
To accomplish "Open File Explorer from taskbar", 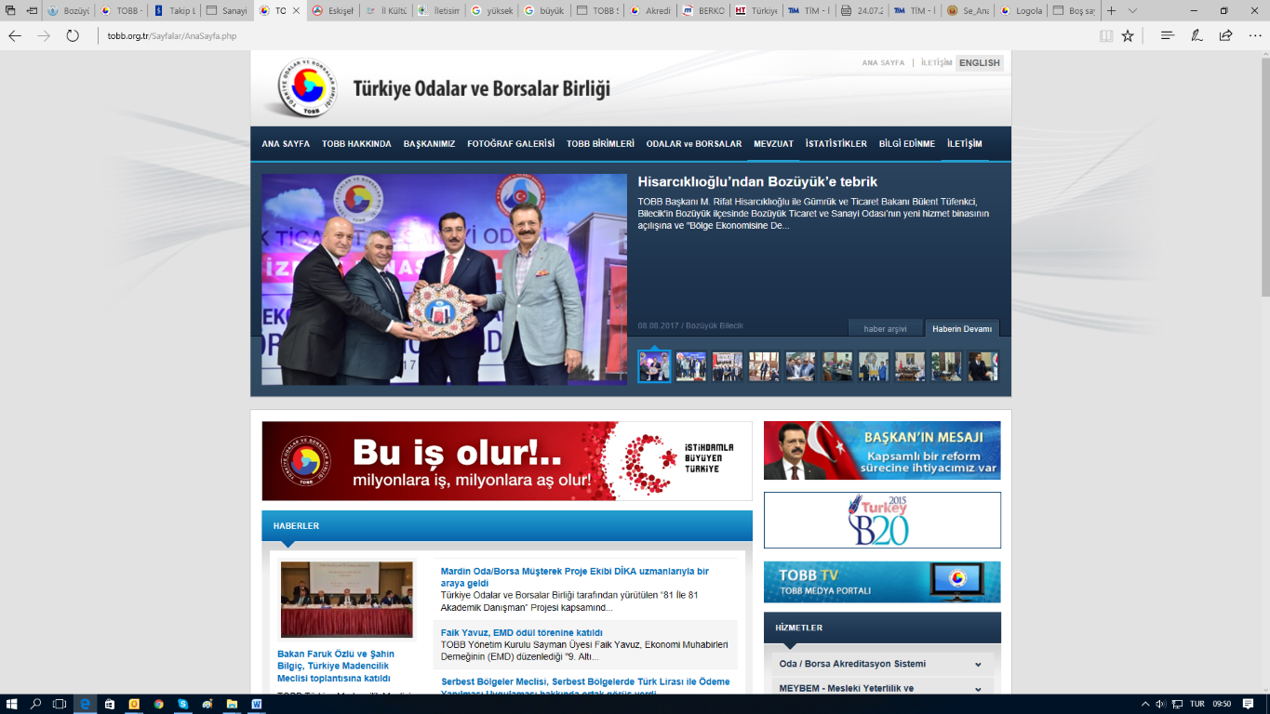I will [x=232, y=704].
